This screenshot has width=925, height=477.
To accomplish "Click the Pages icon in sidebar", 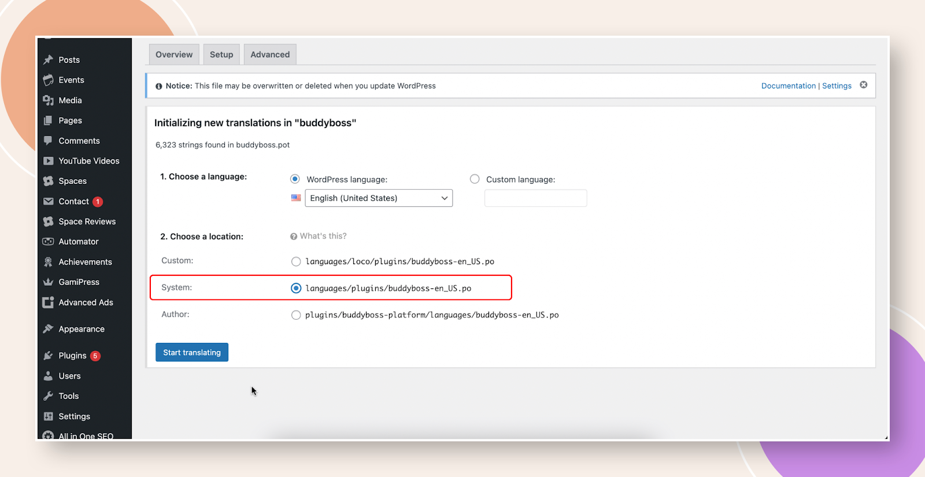I will (x=49, y=120).
